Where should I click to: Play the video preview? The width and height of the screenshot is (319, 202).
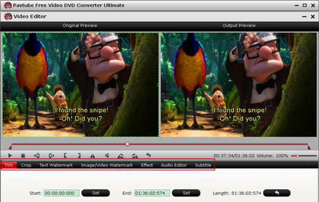coord(10,156)
